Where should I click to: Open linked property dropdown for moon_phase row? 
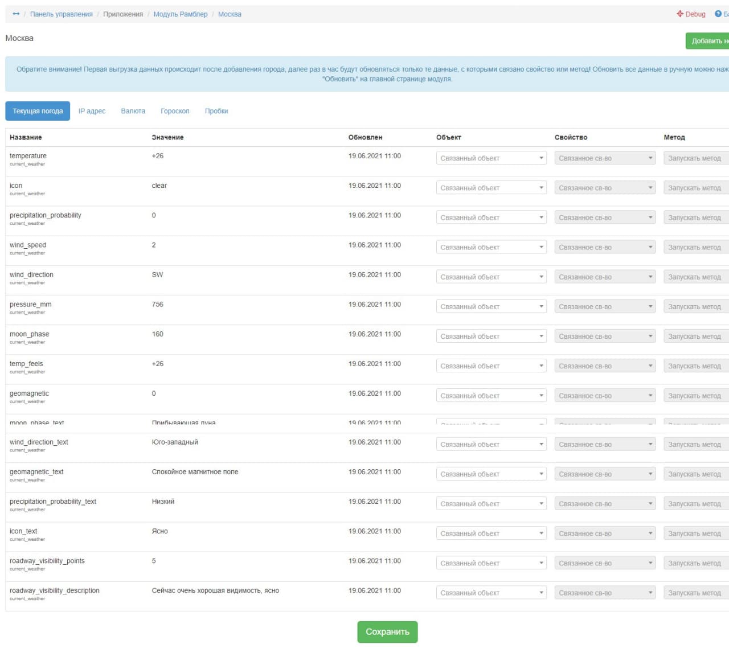click(x=605, y=336)
